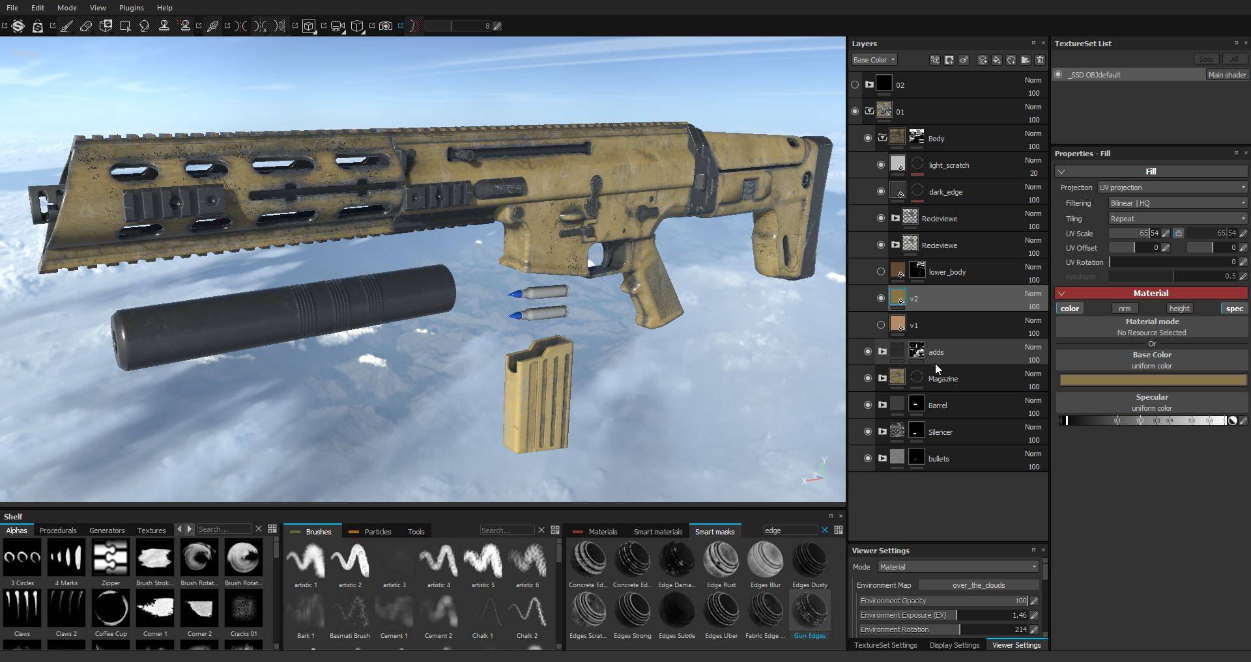This screenshot has height=662, width=1251.
Task: Click the UV Scale lock icon
Action: point(1178,233)
